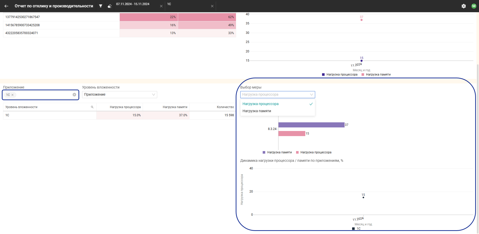
Task: Open the filter funnel icon
Action: [x=101, y=6]
